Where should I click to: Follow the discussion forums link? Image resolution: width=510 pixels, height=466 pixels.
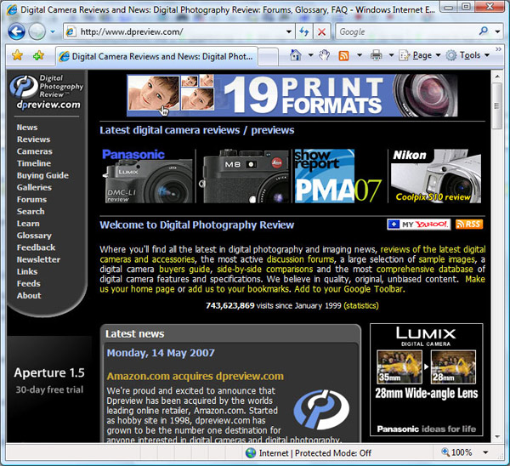click(x=300, y=259)
